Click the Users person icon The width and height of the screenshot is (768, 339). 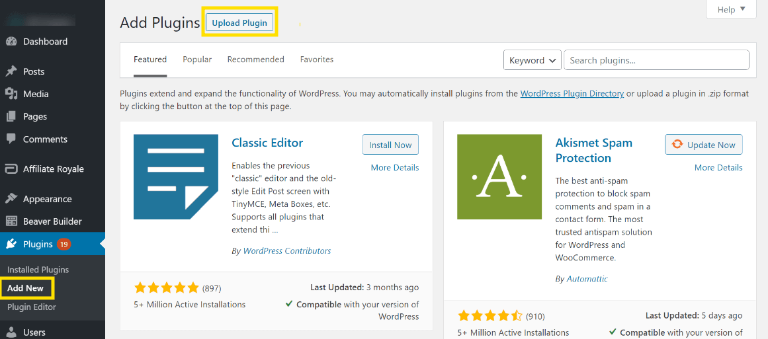[11, 332]
